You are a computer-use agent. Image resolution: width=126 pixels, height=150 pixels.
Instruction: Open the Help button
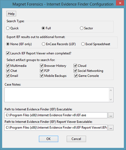[x=11, y=14]
